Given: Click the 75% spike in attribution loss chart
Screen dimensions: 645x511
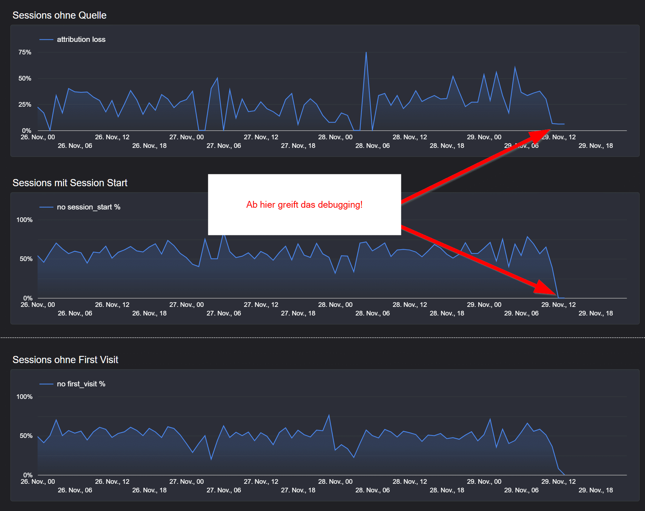Looking at the screenshot, I should pyautogui.click(x=366, y=53).
